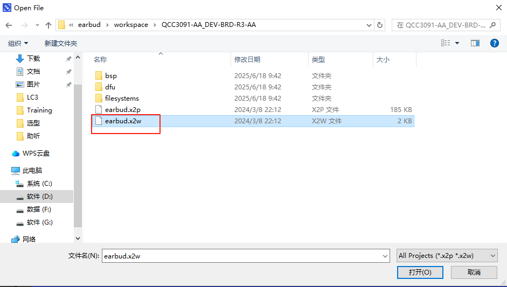The image size is (507, 287).
Task: Open help with the question mark icon
Action: (495, 43)
